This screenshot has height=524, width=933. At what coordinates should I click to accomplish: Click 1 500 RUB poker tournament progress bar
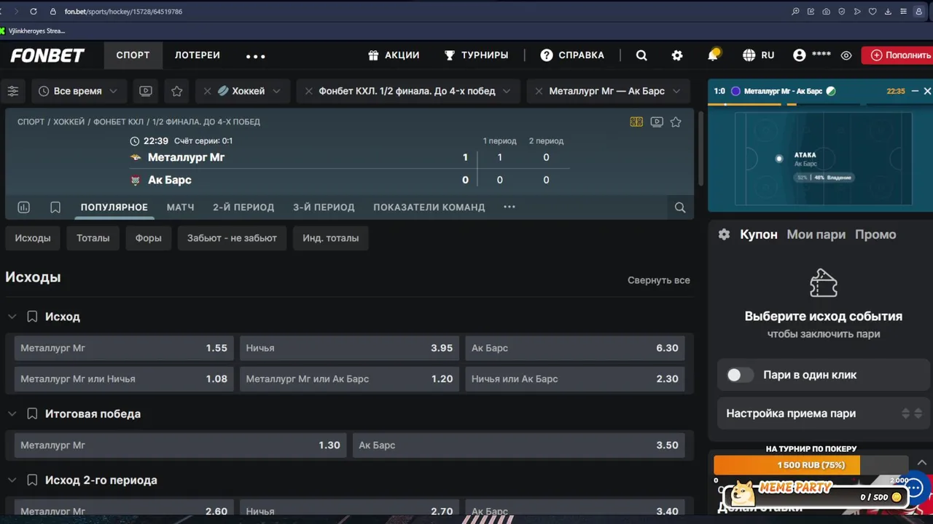pyautogui.click(x=811, y=465)
